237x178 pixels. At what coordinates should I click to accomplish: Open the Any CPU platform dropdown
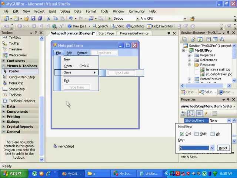[x=185, y=19]
